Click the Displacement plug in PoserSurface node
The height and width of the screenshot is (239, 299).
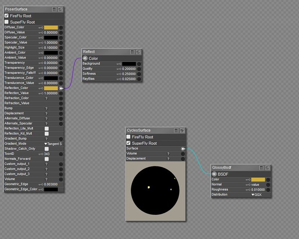click(61, 114)
